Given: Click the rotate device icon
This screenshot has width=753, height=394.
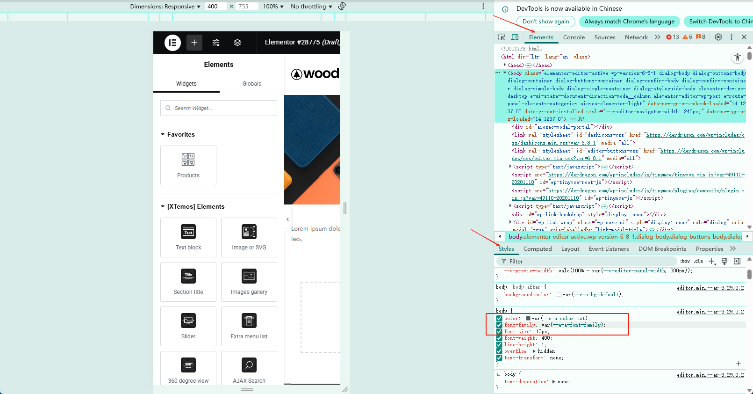Looking at the screenshot, I should (342, 6).
